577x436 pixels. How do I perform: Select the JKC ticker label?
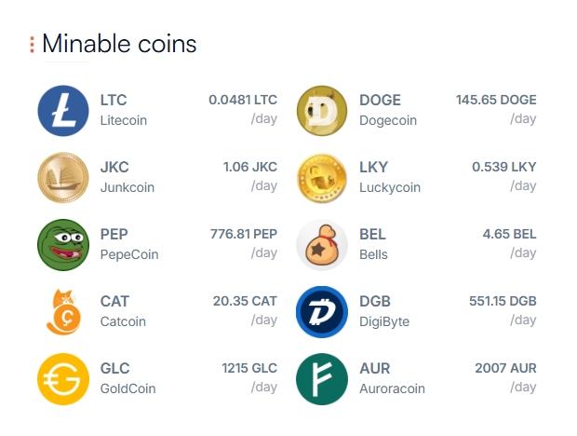114,168
